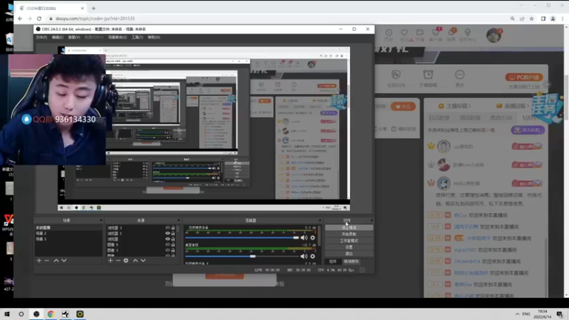Screen dimensions: 569x320
Task: Open settings gear for desktop audio channel
Action: coord(313,256)
